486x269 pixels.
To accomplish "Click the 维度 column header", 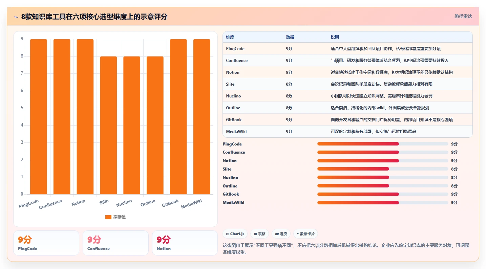I will (230, 37).
